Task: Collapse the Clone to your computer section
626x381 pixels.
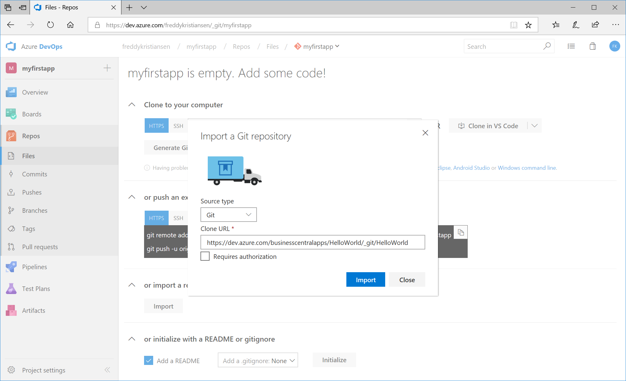Action: tap(132, 105)
